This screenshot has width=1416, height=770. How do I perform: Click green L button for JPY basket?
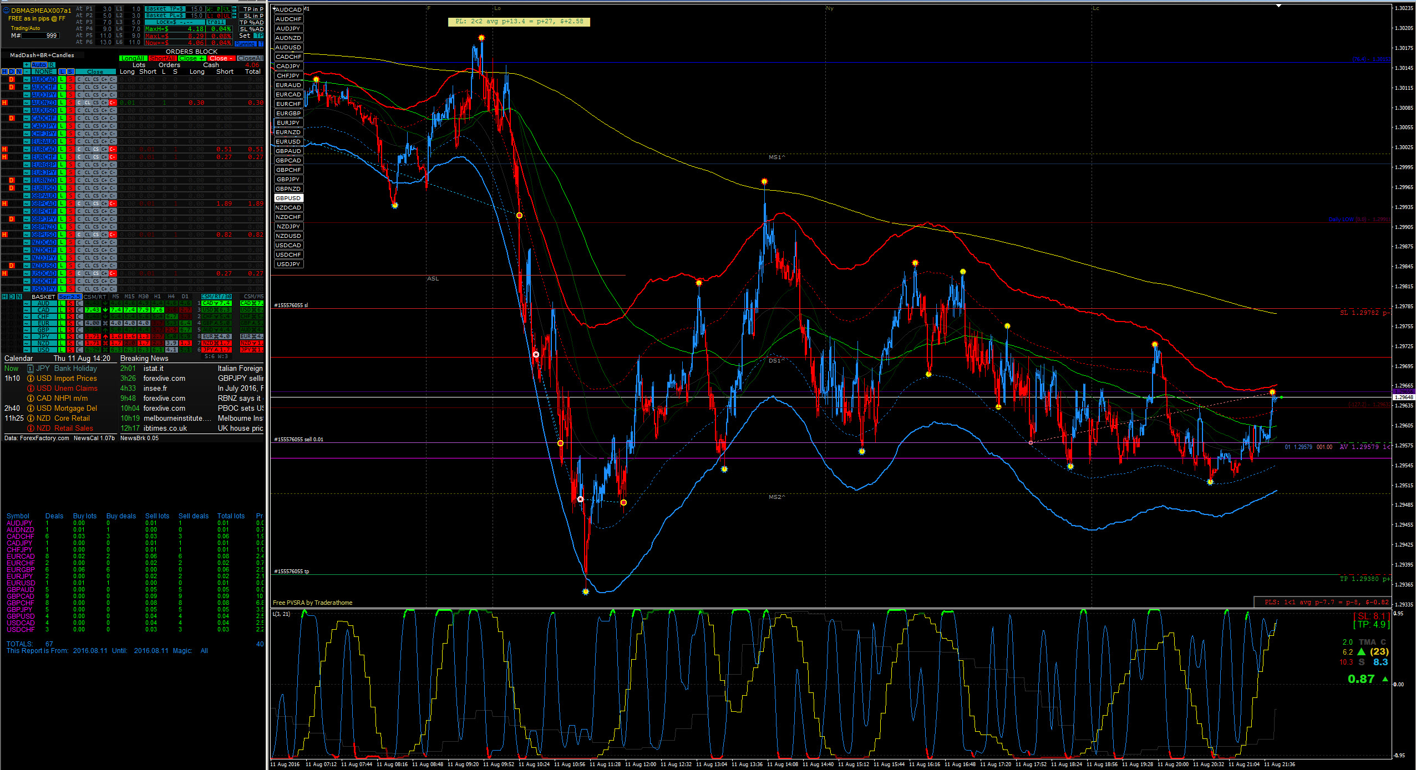coord(62,336)
